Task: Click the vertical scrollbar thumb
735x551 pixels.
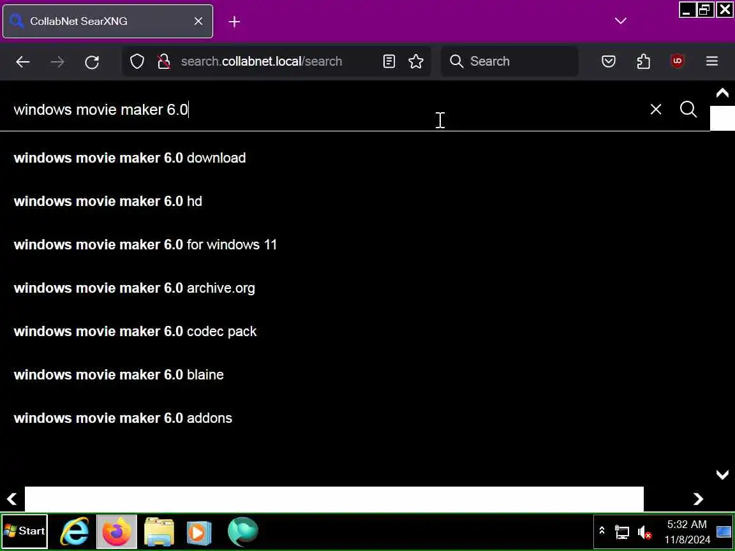Action: tap(722, 118)
